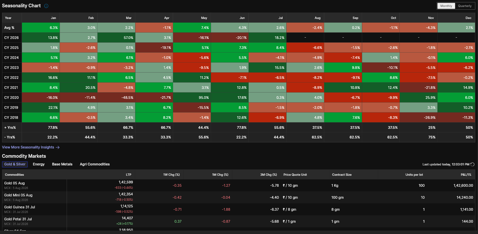Open View More Seasonality Insights link
Image resolution: width=478 pixels, height=234 pixels.
click(28, 147)
